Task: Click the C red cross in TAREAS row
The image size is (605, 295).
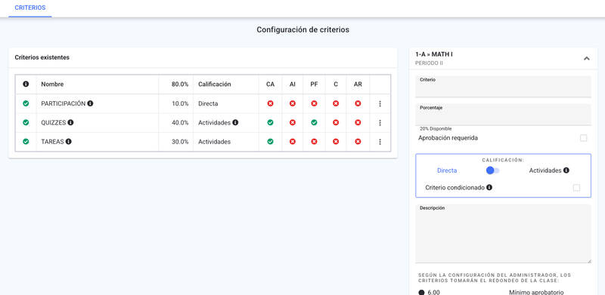Action: [336, 141]
